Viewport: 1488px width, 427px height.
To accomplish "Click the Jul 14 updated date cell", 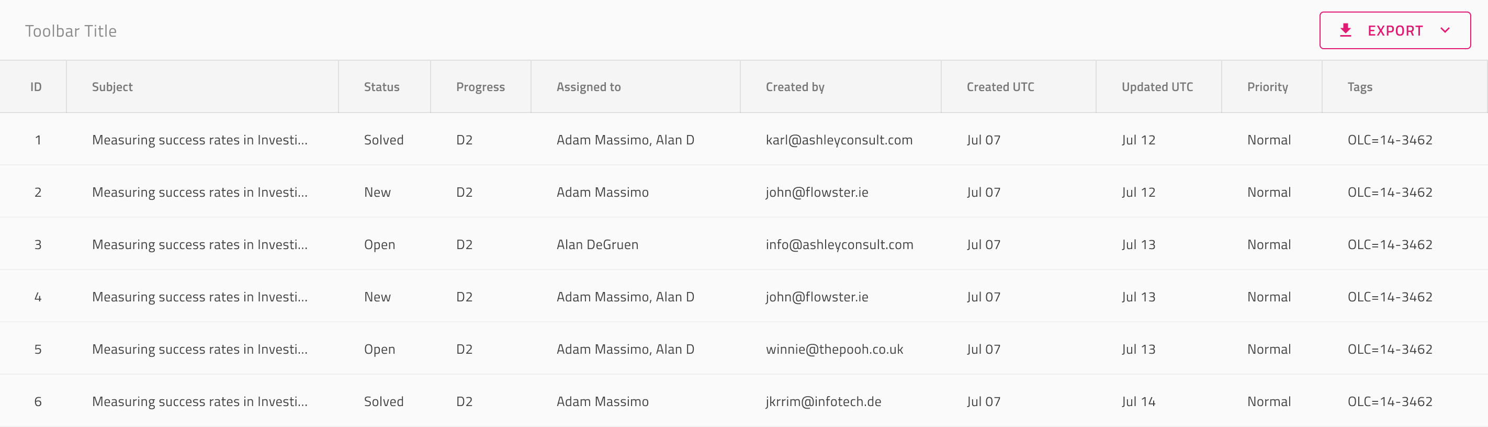I will (1138, 401).
